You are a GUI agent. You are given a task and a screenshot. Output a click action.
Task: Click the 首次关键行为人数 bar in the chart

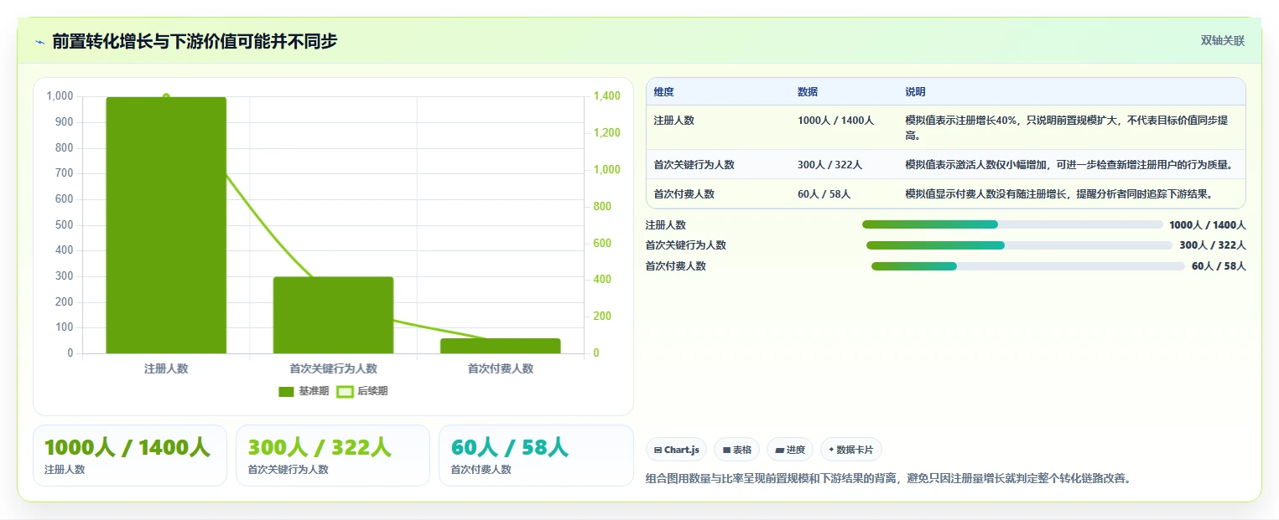pyautogui.click(x=333, y=315)
